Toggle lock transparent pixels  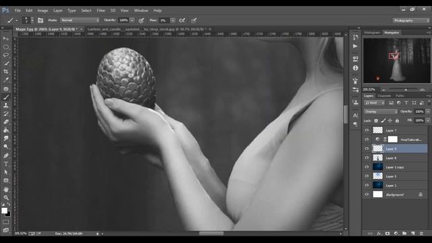coord(376,121)
